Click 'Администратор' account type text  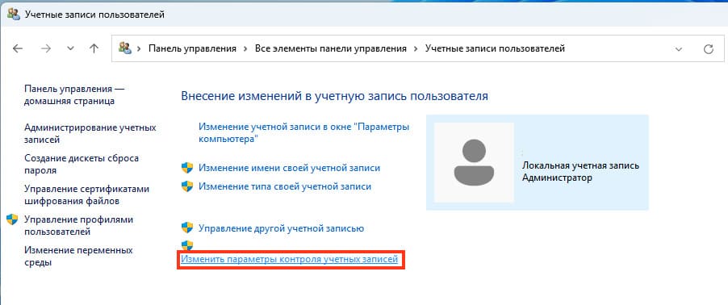click(x=557, y=178)
